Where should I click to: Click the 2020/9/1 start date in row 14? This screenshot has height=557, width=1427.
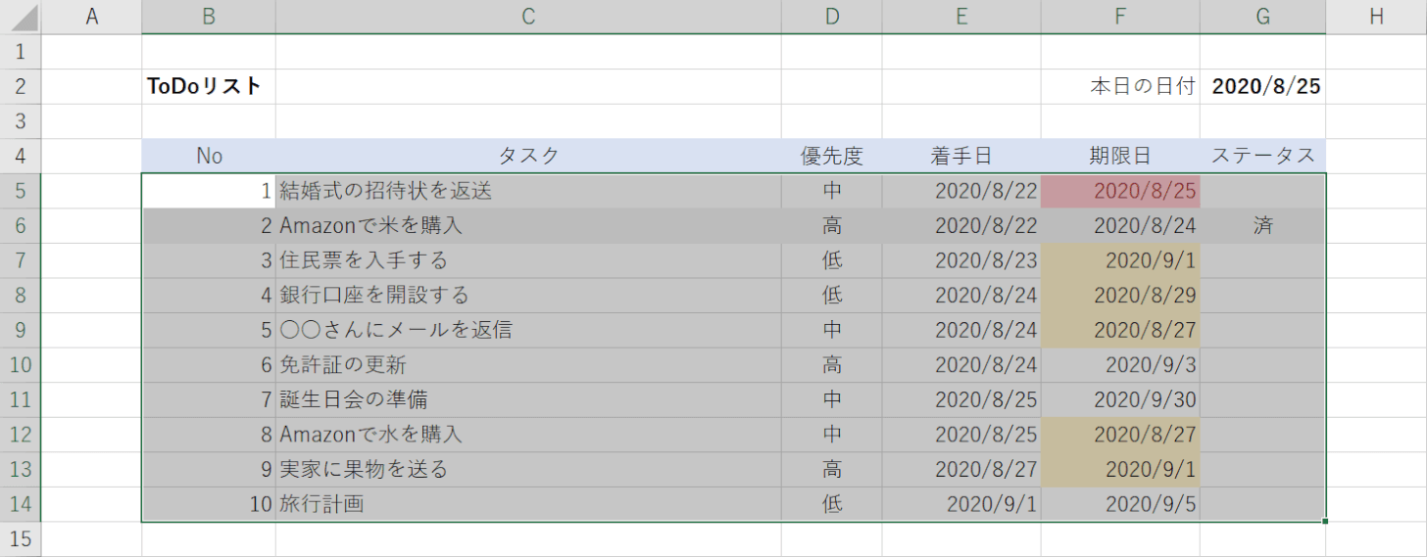click(x=961, y=504)
